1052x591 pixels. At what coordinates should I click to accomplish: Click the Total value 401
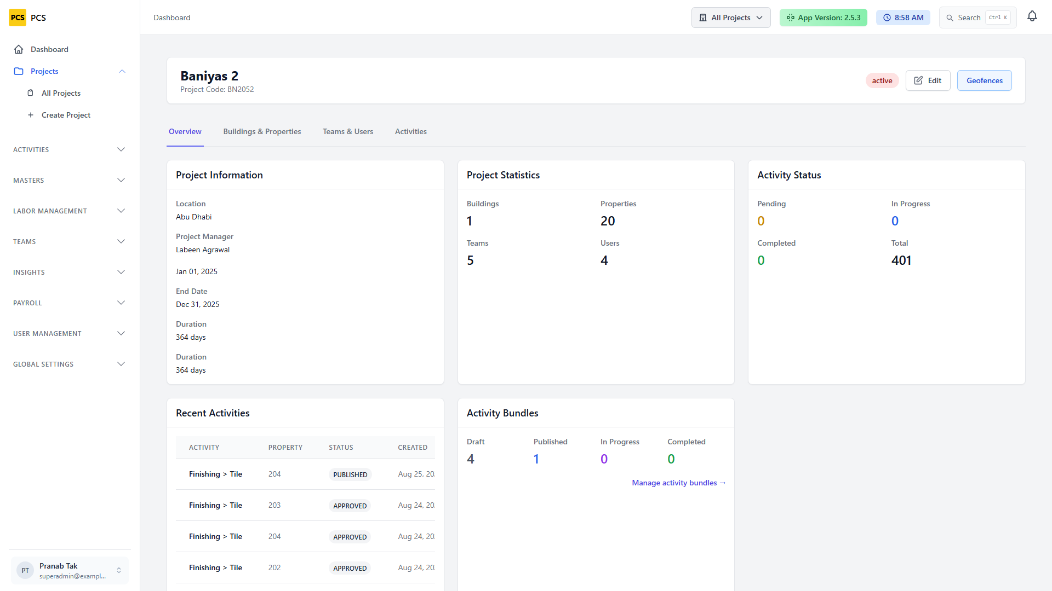click(x=901, y=260)
